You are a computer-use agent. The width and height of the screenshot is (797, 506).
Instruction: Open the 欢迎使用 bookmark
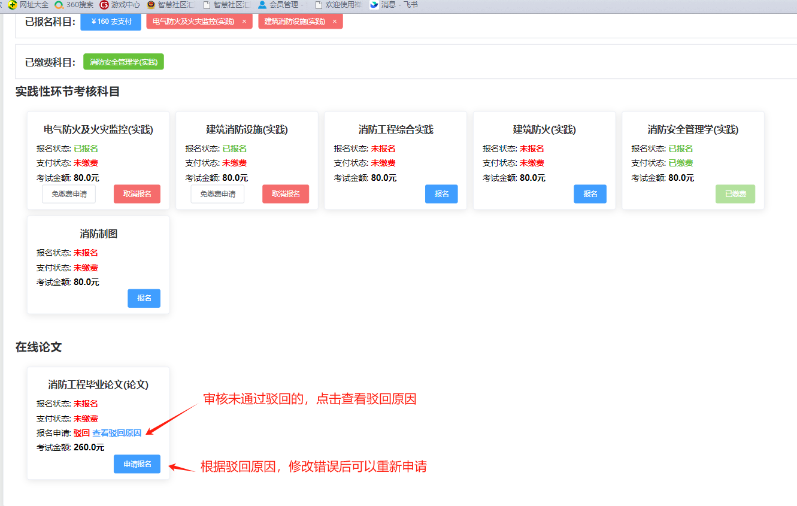[337, 5]
